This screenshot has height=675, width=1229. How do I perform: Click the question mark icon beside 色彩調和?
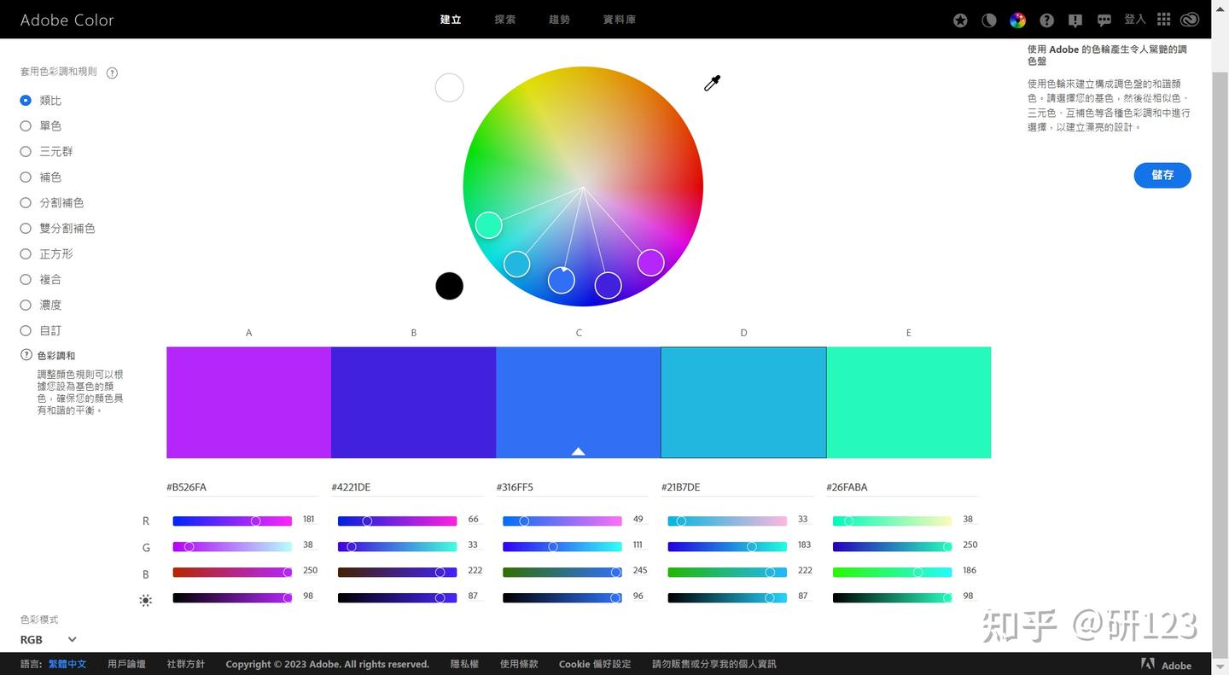click(x=26, y=355)
